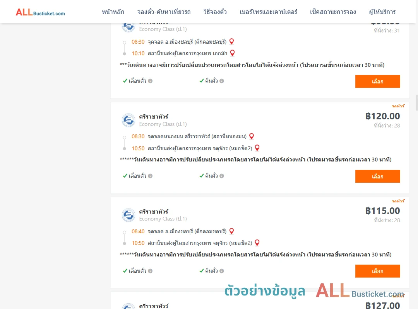
Task: Open จองตั๋ว-ค้นหาเที่ยวรถ menu
Action: tap(164, 12)
